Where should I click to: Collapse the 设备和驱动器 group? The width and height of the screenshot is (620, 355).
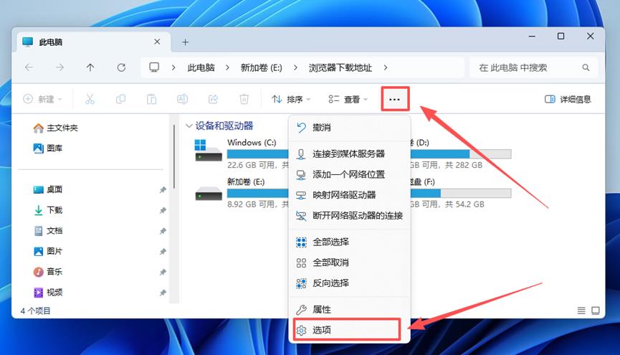tap(189, 126)
